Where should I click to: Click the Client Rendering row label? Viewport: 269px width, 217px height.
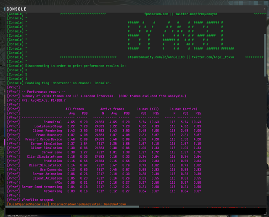47,131
